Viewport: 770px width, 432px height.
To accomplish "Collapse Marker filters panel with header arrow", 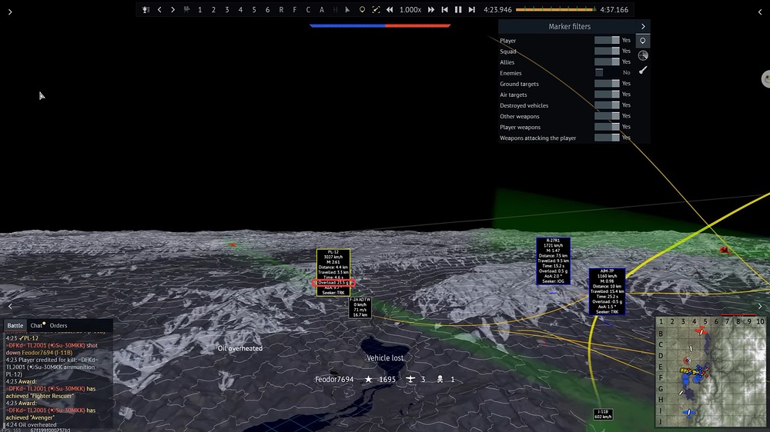I will 643,26.
